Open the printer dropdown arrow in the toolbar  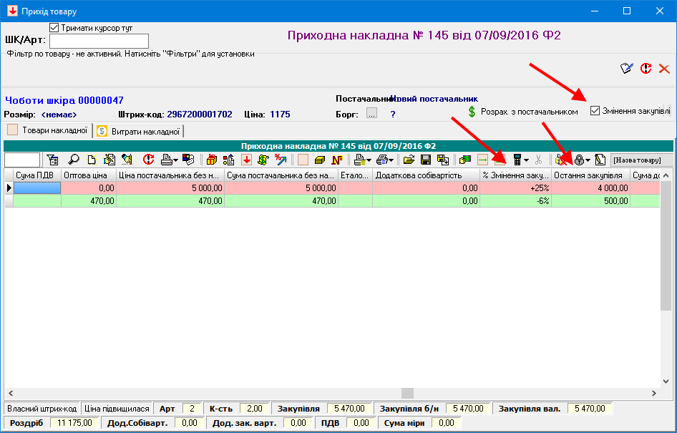175,160
